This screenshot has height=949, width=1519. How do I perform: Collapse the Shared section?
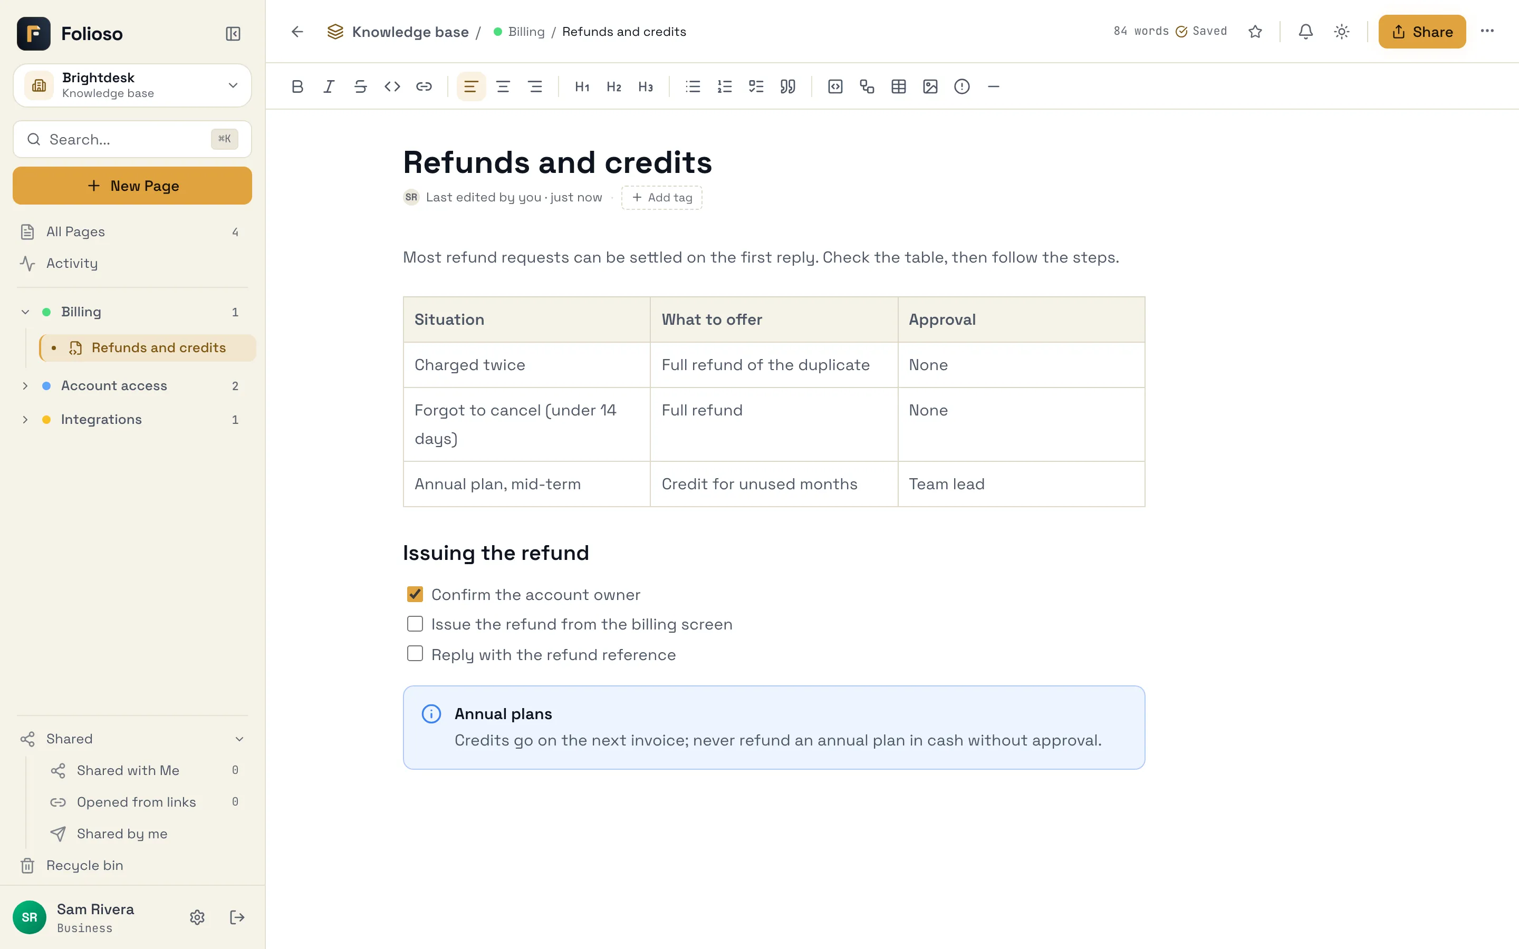coord(239,739)
